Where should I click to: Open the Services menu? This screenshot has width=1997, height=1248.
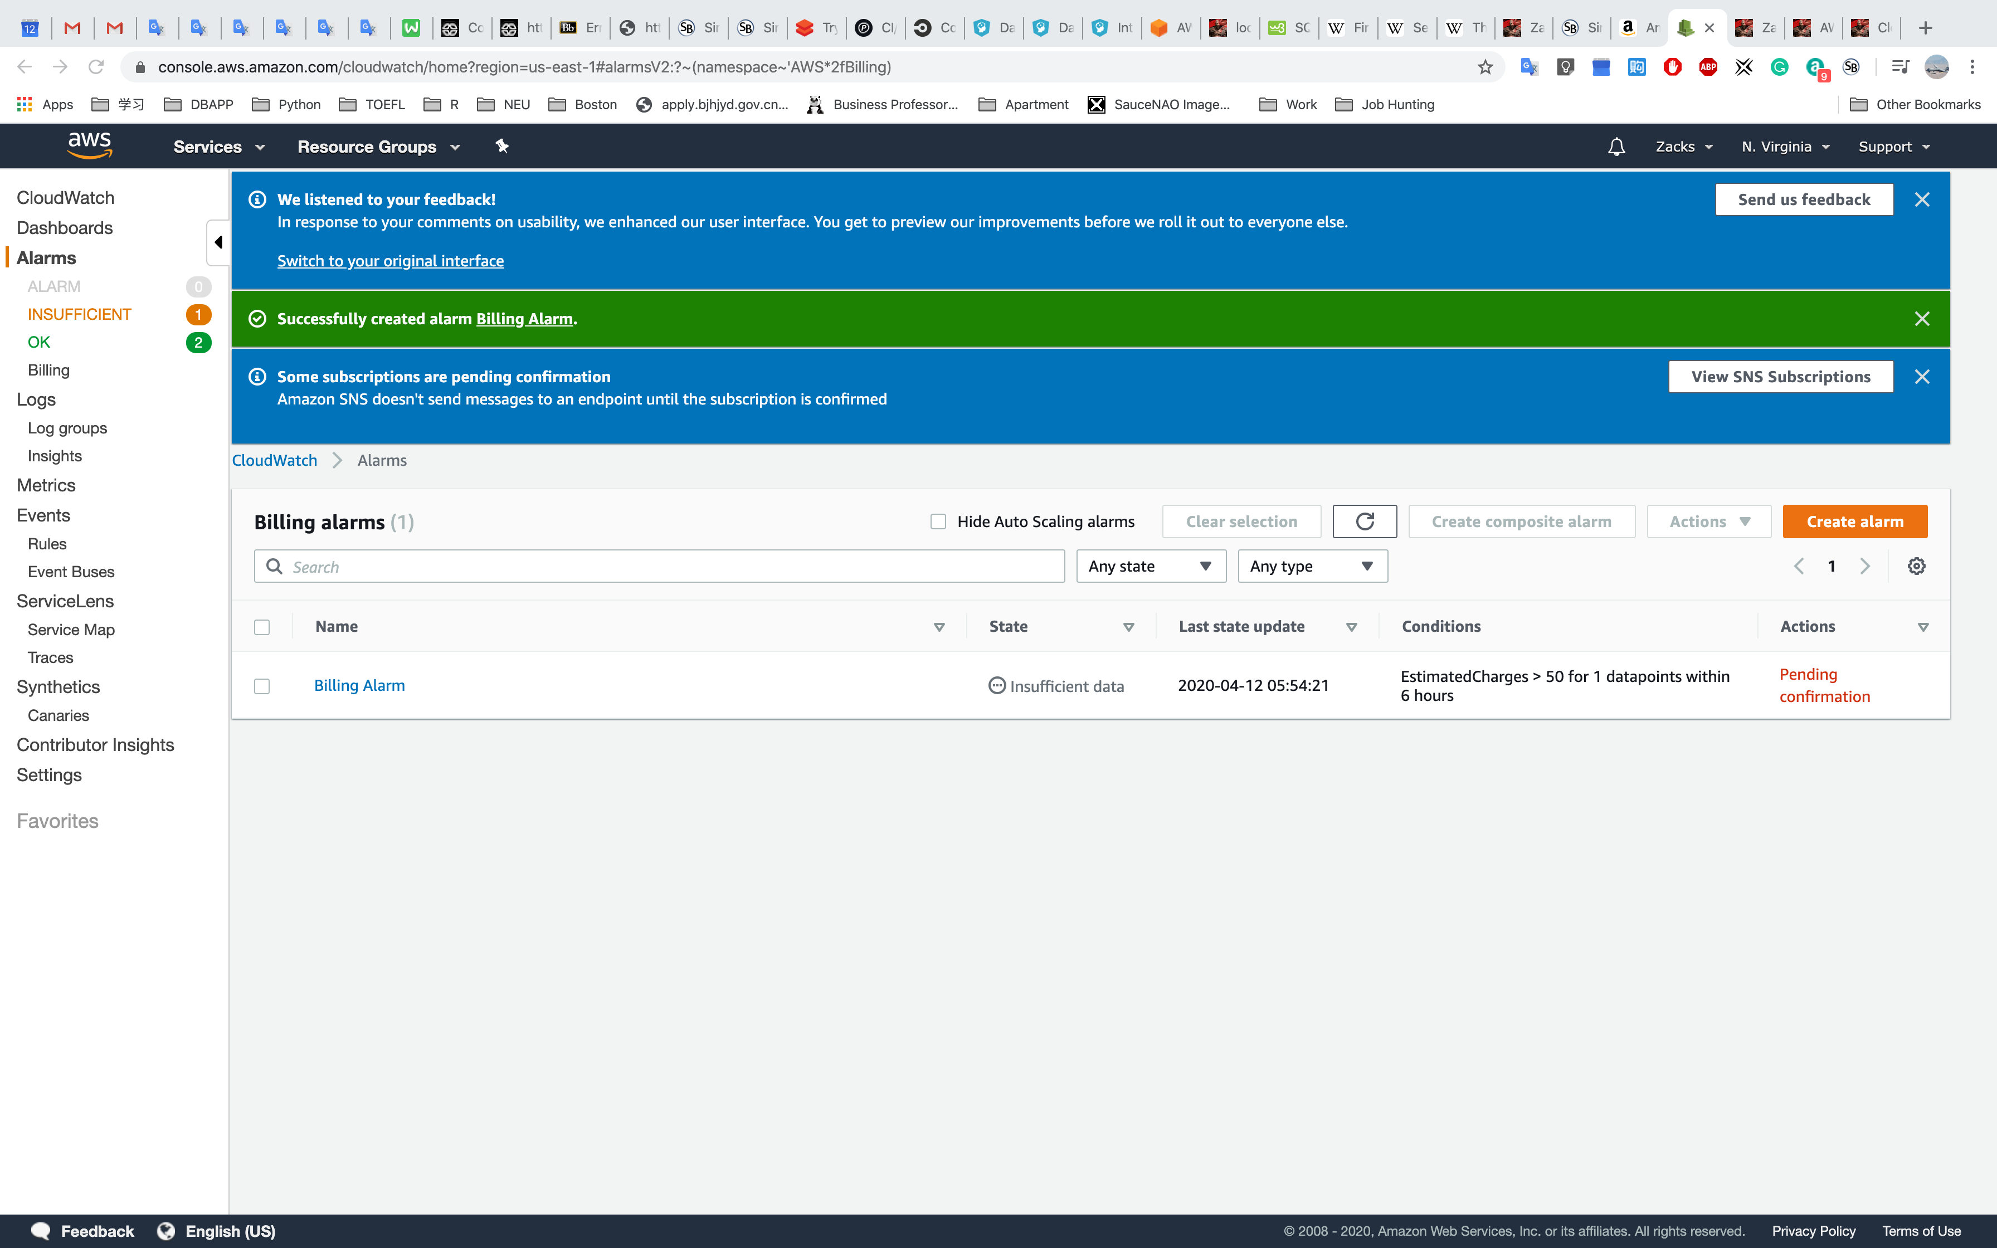click(218, 147)
